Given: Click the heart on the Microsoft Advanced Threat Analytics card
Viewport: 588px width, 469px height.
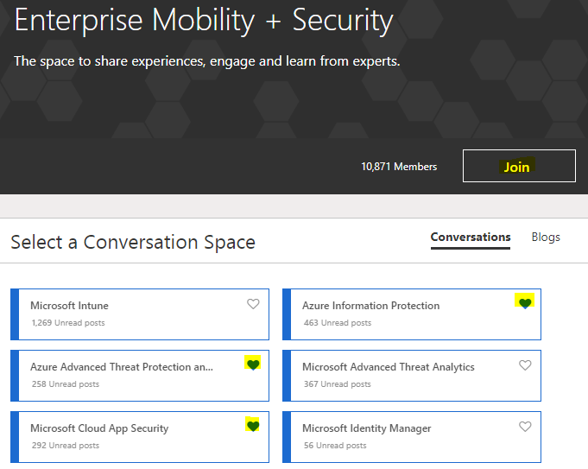Looking at the screenshot, I should pos(525,365).
